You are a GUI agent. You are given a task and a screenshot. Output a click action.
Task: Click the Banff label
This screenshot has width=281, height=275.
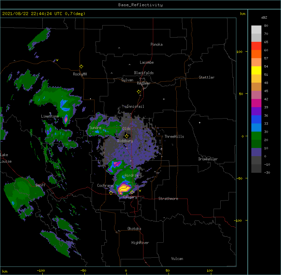(x=40, y=185)
